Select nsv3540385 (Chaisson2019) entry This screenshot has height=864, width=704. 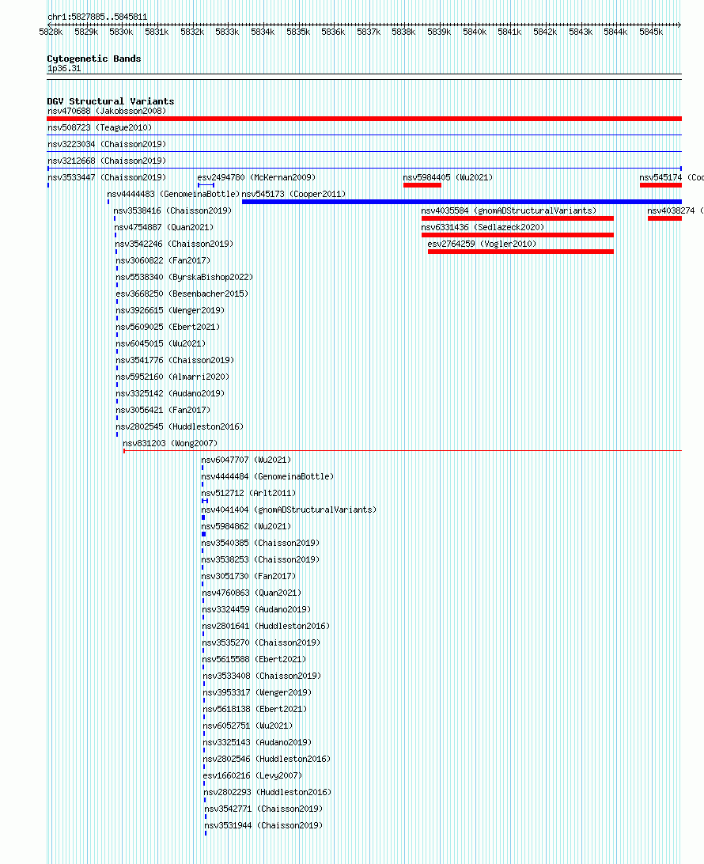pos(260,543)
